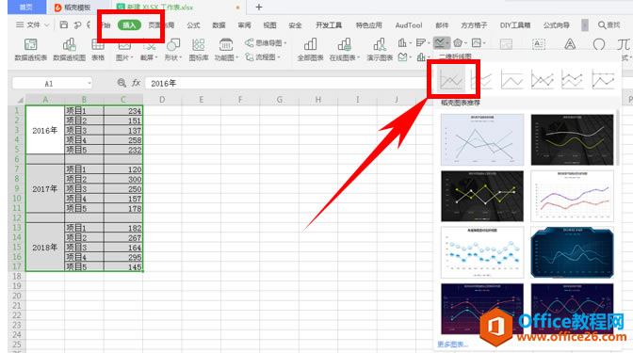Image resolution: width=633 pixels, height=353 pixels.
Task: Switch to the Insert (插入) tab
Action: point(129,25)
